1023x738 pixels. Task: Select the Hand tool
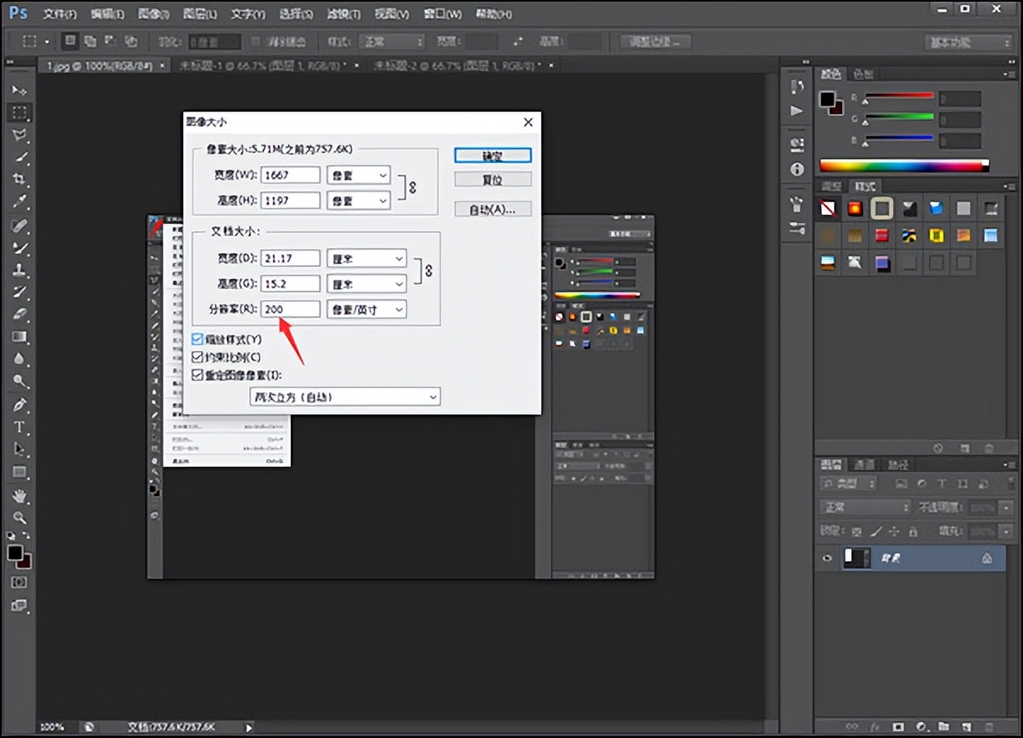[x=20, y=495]
